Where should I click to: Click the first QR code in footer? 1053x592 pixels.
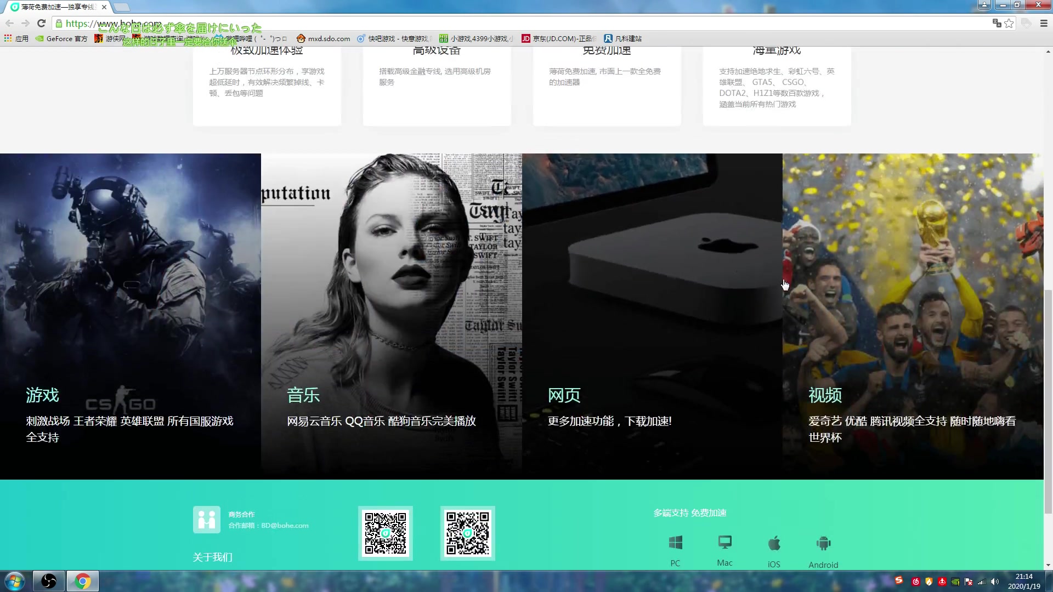coord(386,533)
